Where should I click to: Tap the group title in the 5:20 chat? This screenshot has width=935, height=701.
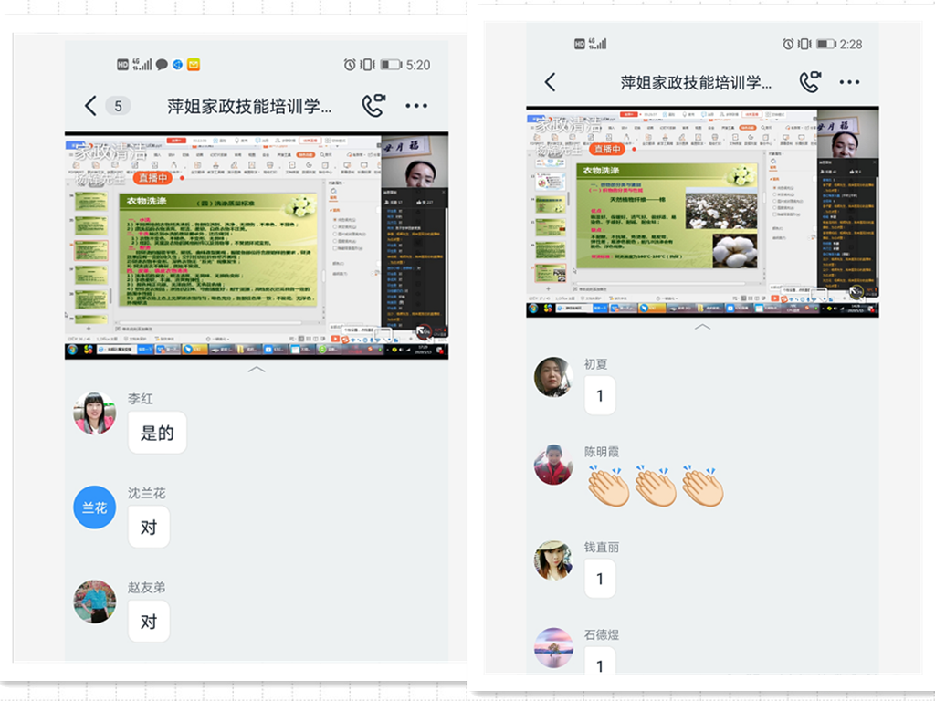click(x=249, y=106)
